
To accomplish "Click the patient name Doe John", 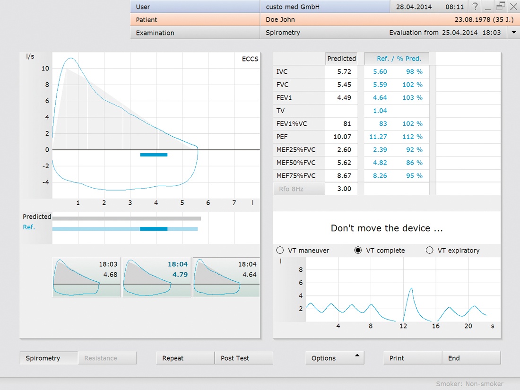I will (x=280, y=19).
